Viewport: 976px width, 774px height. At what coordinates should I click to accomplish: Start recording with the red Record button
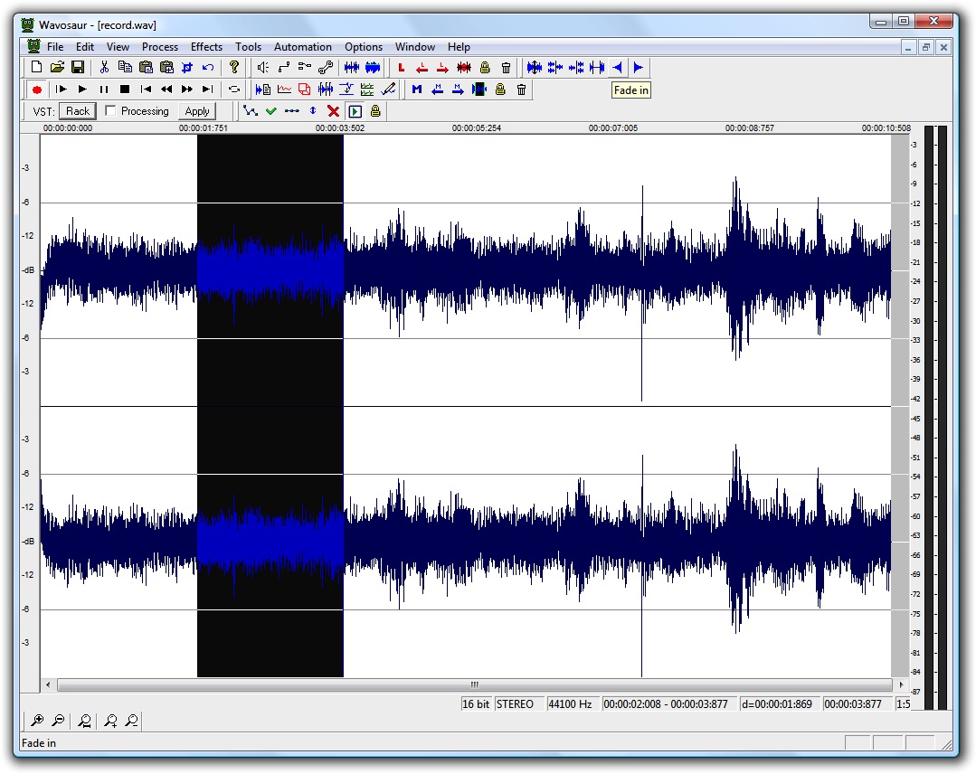pyautogui.click(x=37, y=90)
